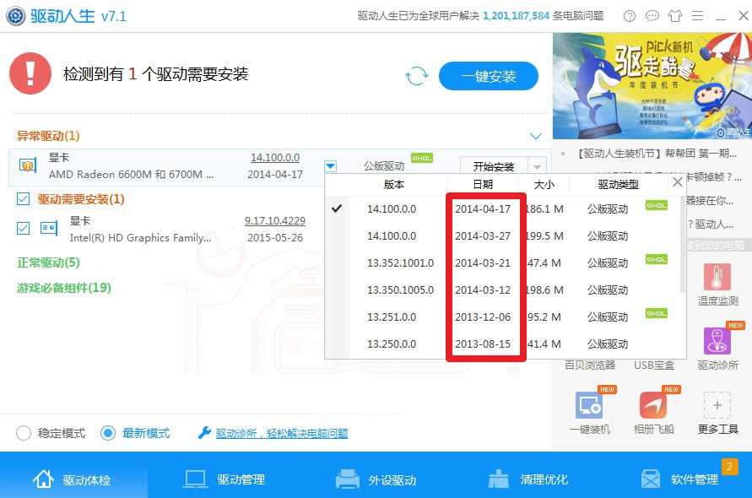
Task: Select driver version 13.251.0.0
Action: pos(392,317)
